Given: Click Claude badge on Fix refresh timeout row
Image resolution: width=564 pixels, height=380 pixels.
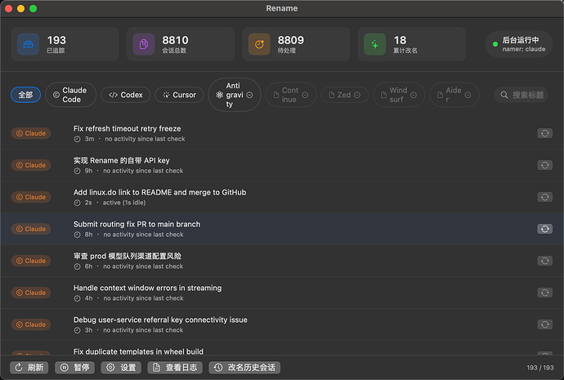Looking at the screenshot, I should [31, 133].
